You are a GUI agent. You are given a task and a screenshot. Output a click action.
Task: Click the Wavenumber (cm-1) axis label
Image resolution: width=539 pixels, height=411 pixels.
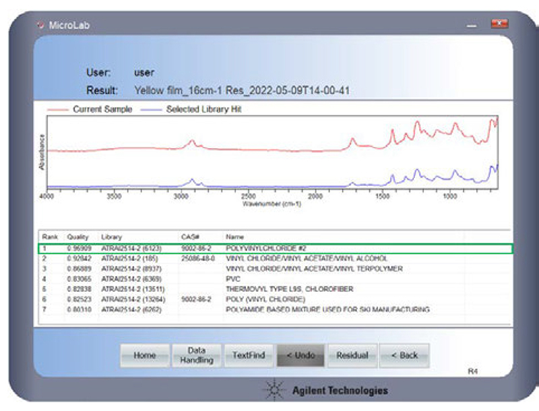pos(272,203)
